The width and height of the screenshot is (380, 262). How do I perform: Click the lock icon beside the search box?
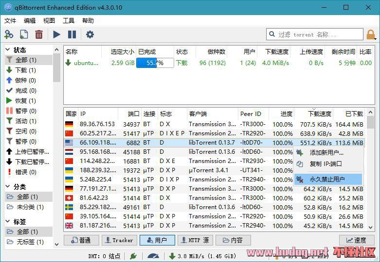(371, 34)
